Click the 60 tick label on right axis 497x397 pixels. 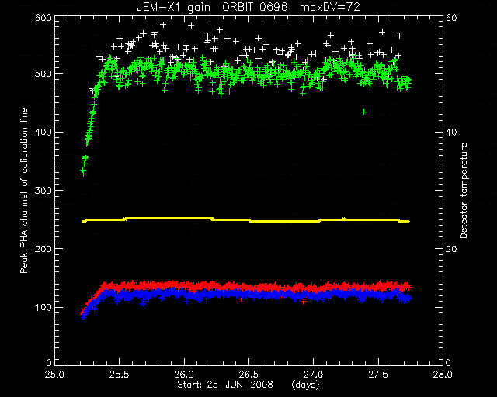coord(451,17)
